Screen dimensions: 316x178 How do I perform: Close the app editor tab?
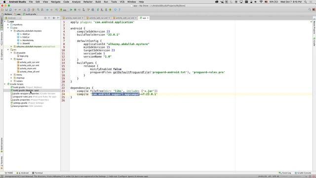(x=148, y=18)
